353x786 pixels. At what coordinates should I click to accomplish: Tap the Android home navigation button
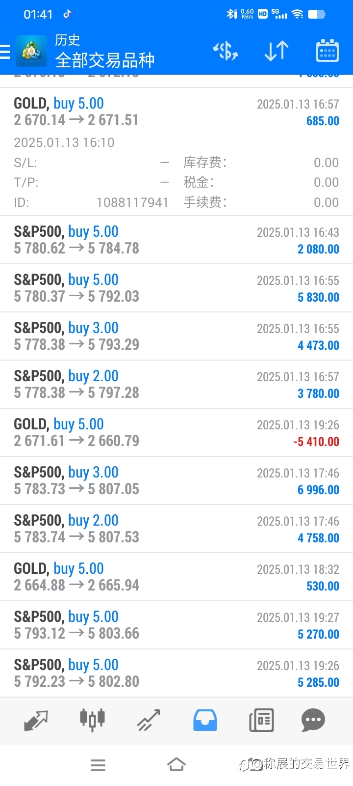[x=176, y=765]
